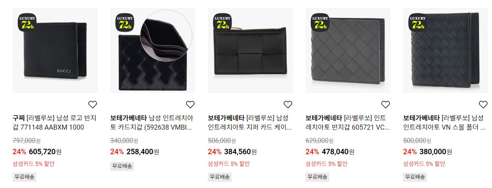
Task: Open 보테가베네타 인트레치아토 카드지갑 592638 title link
Action: 152,123
